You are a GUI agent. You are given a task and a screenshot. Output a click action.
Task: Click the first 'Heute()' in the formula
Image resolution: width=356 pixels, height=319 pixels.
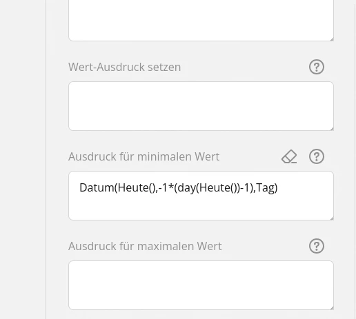click(x=137, y=188)
